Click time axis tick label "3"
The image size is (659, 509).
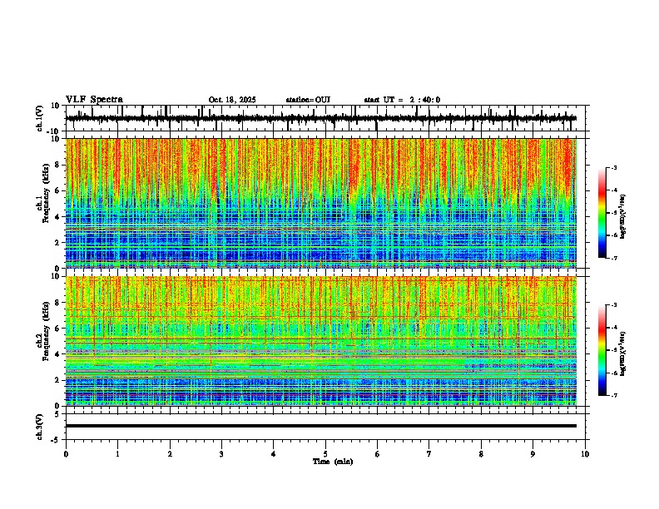pos(221,454)
